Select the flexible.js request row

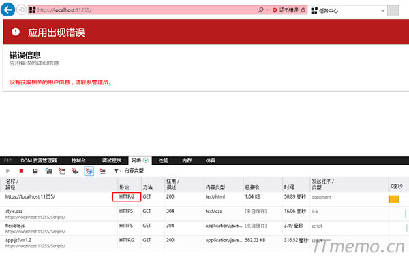click(204, 228)
